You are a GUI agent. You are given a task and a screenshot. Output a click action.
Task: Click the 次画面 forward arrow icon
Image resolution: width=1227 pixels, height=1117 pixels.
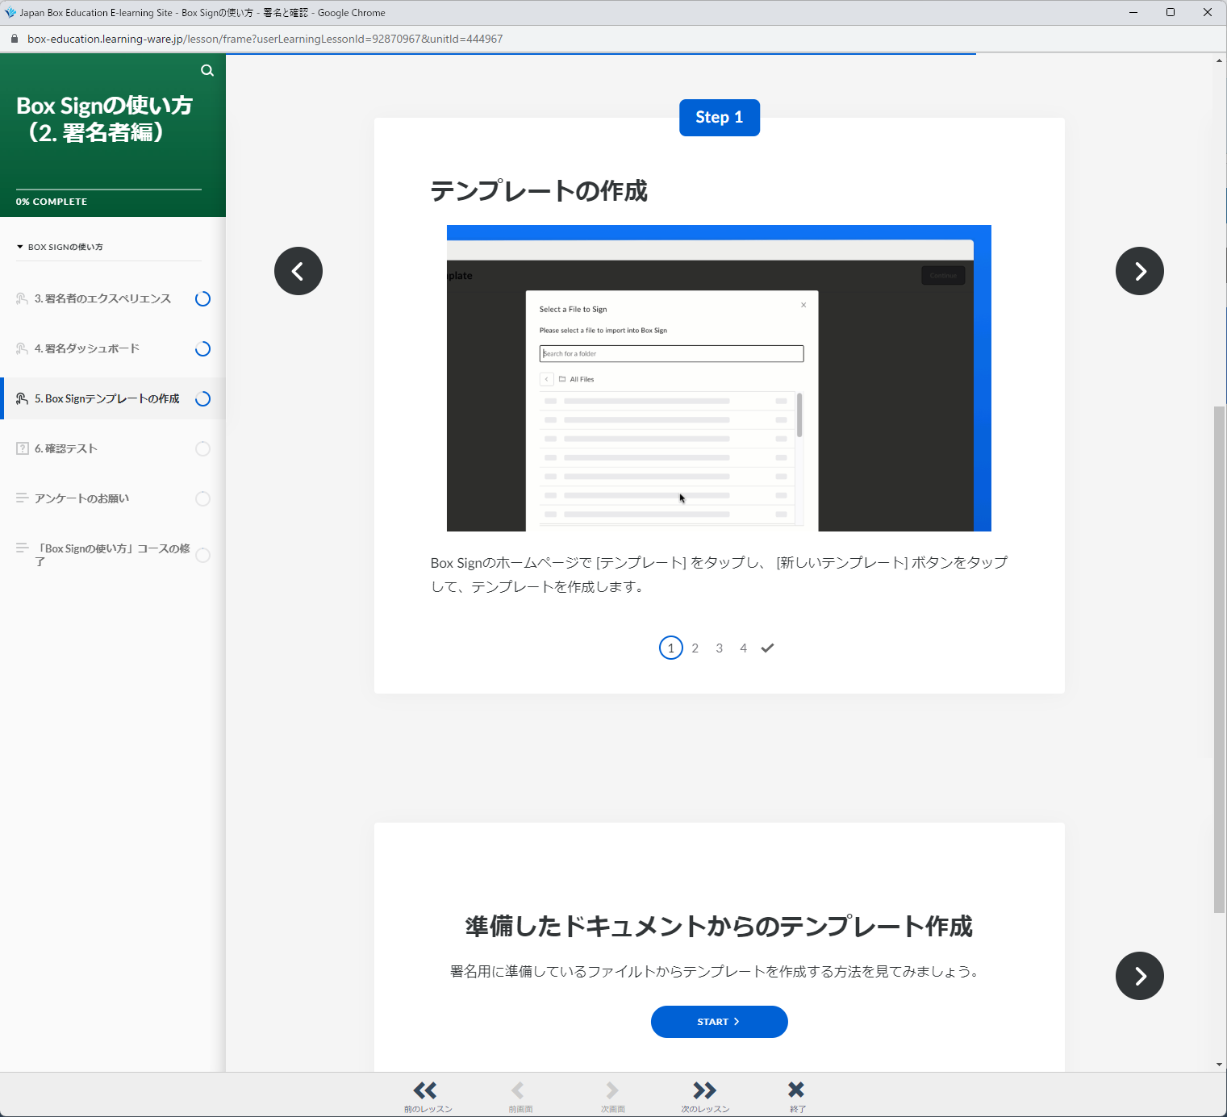611,1090
